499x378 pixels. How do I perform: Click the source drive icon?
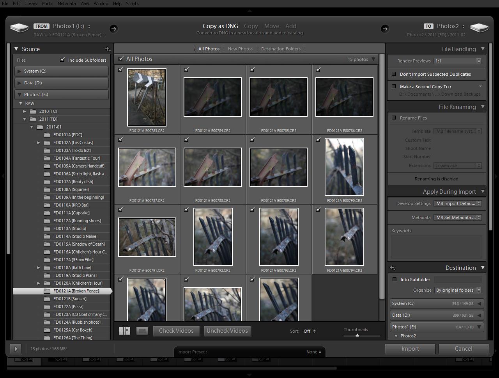[19, 28]
